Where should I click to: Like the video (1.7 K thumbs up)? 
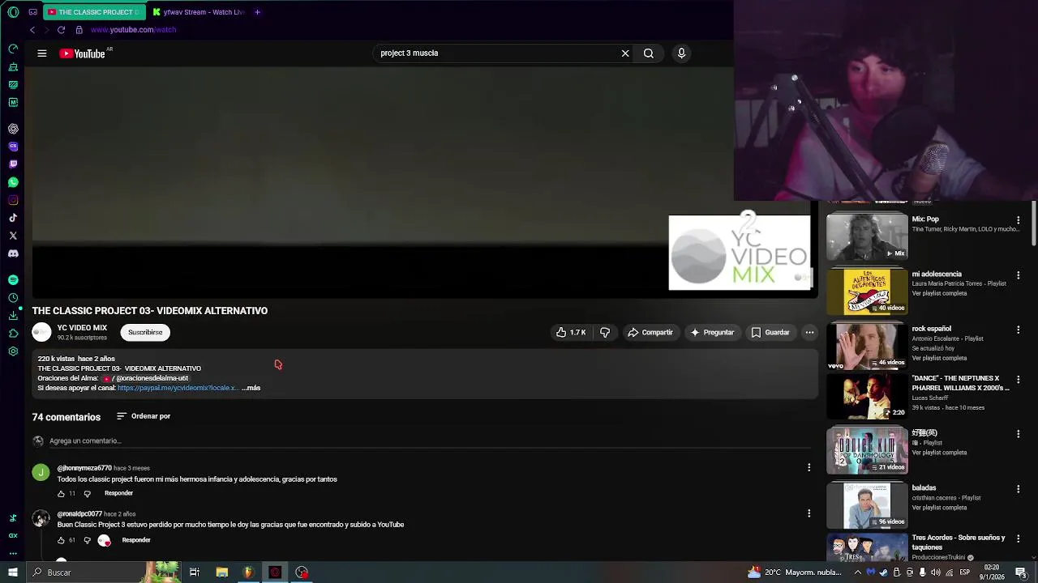tap(570, 332)
